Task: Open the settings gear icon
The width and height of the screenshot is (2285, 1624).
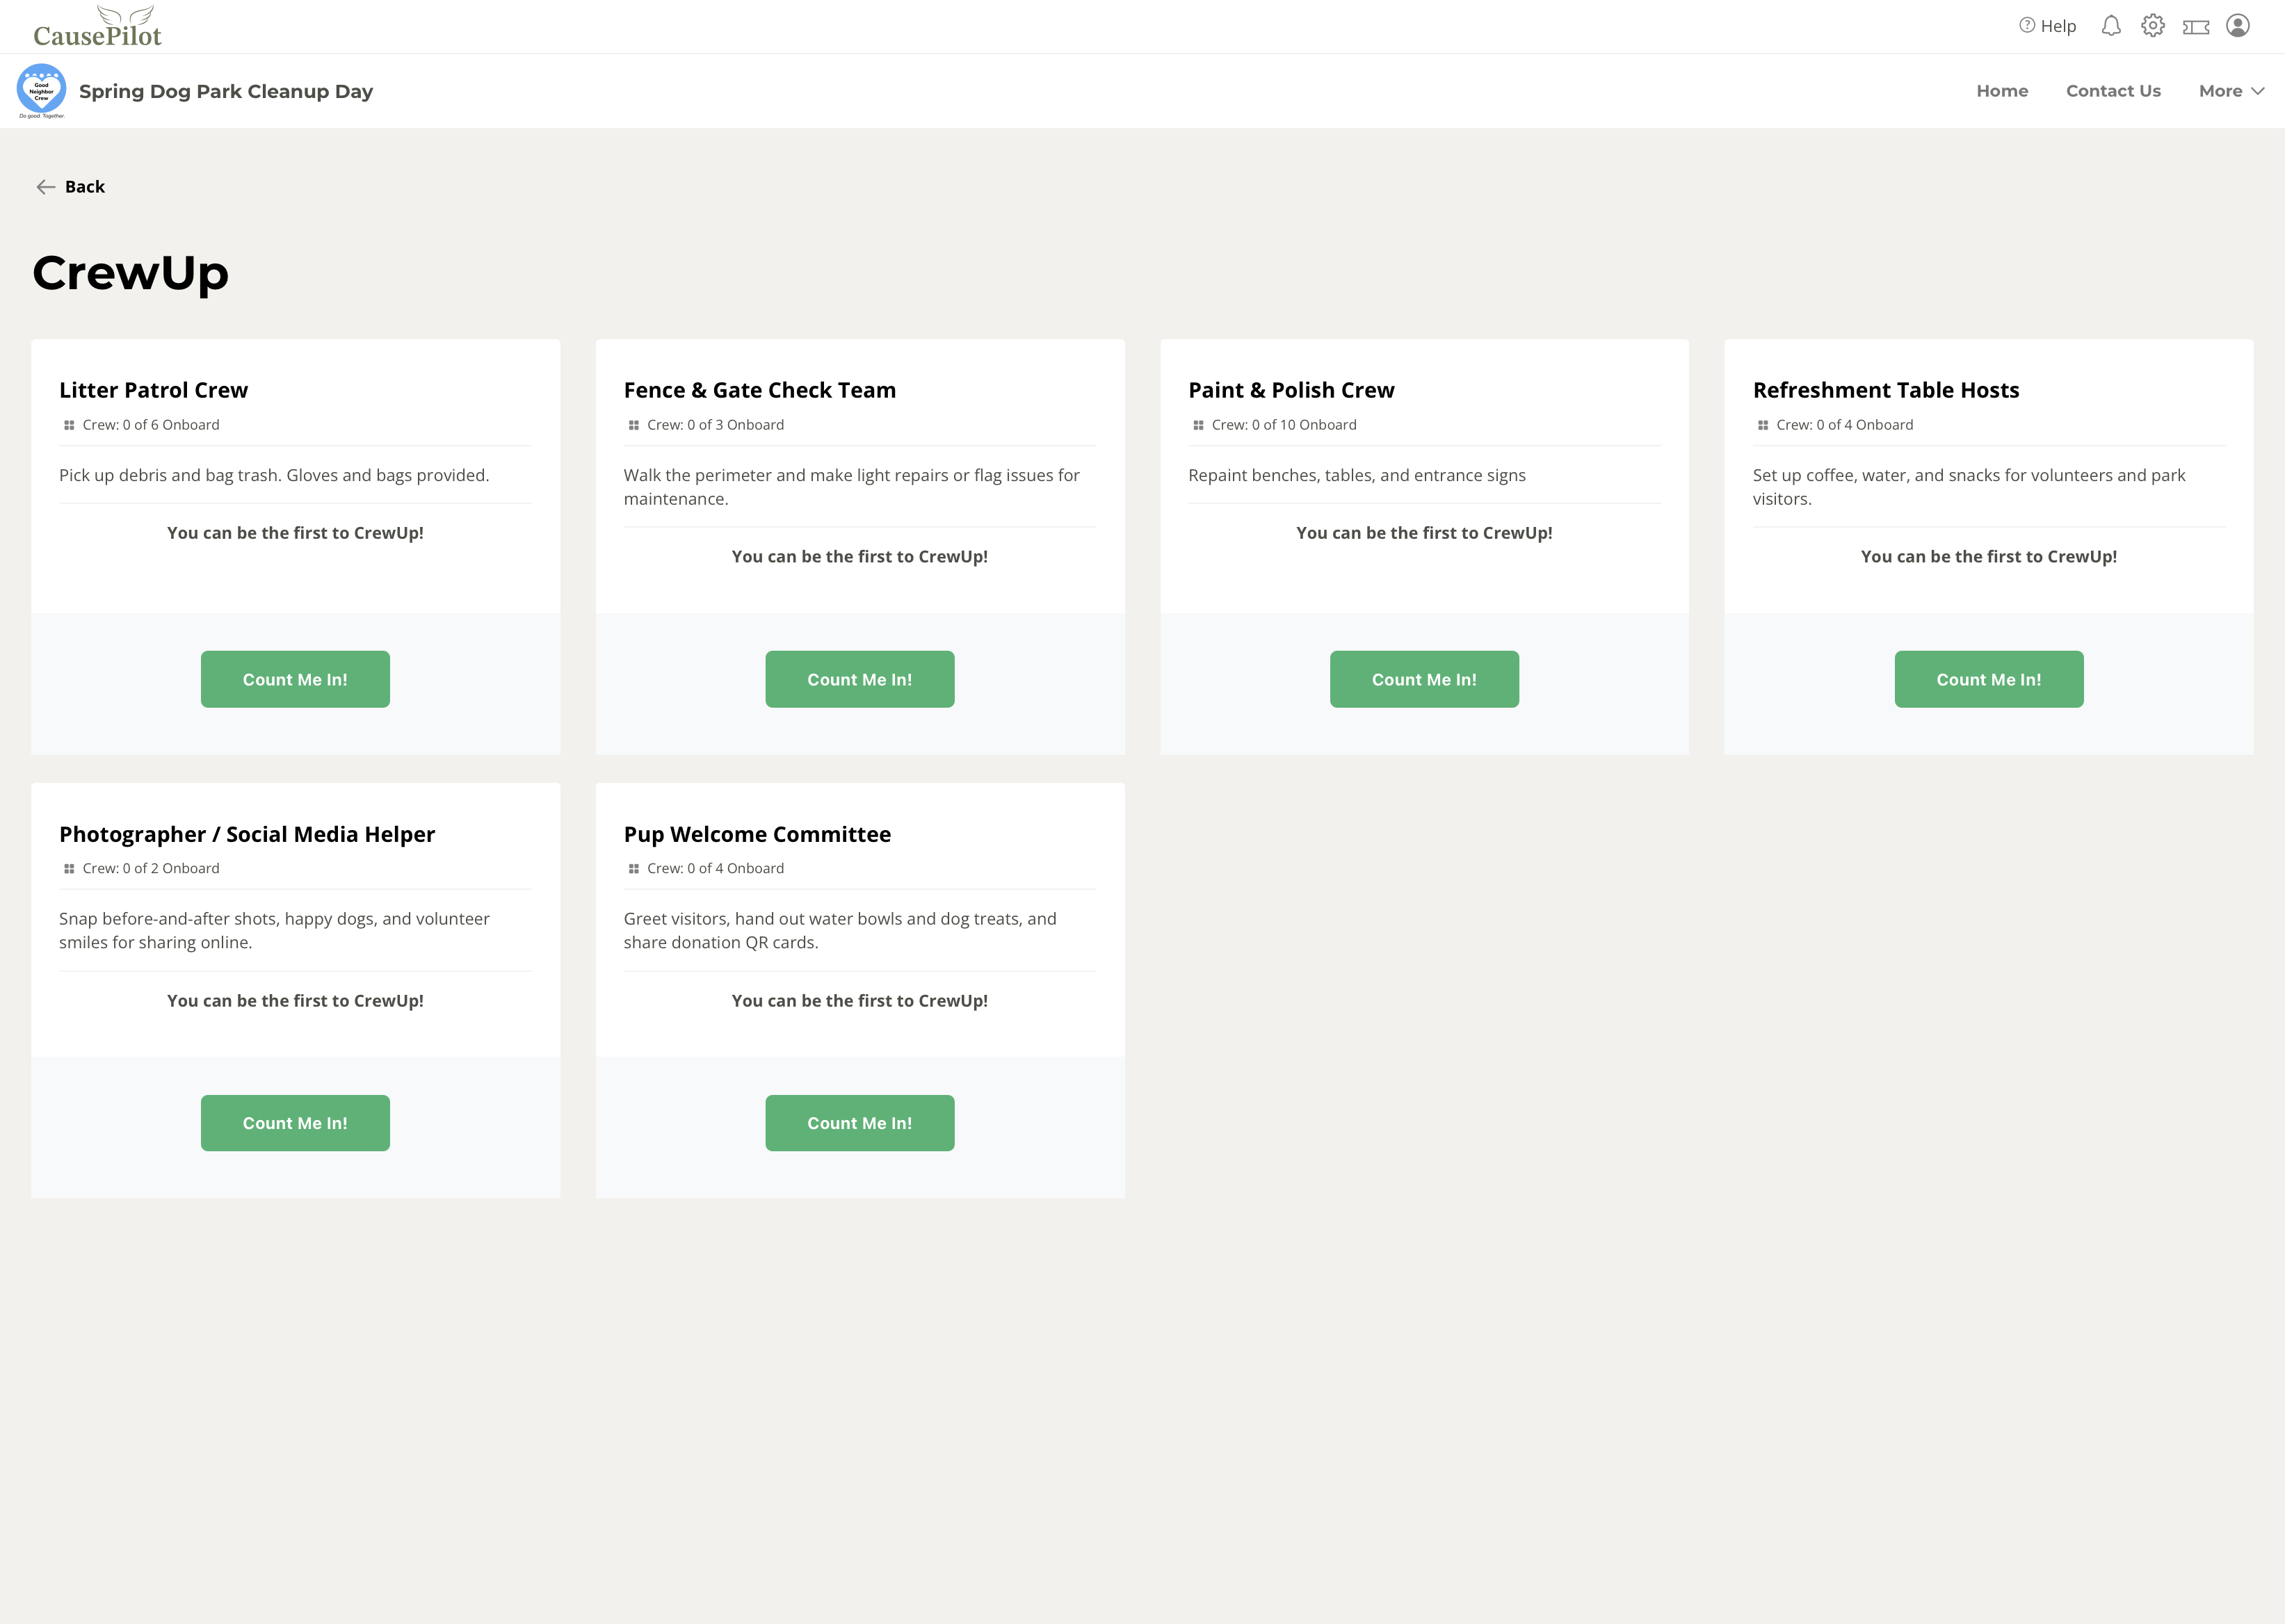Action: [x=2152, y=26]
